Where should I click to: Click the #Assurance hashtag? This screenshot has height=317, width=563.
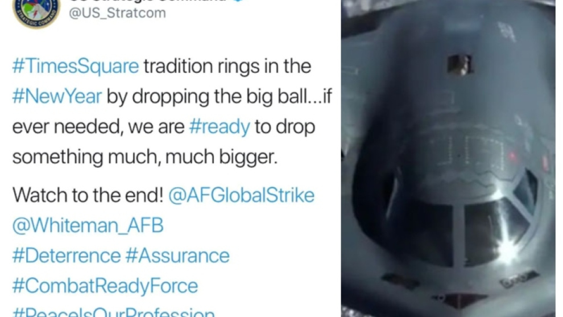pos(177,256)
